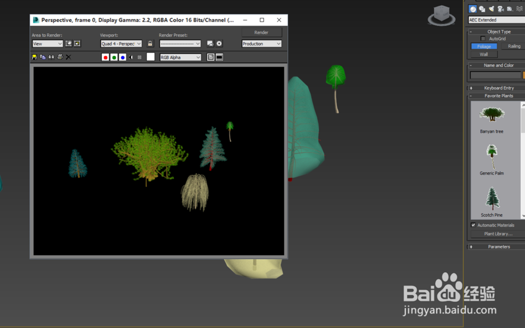Open the RGB Alpha channel dropdown
The image size is (525, 328).
(x=181, y=57)
